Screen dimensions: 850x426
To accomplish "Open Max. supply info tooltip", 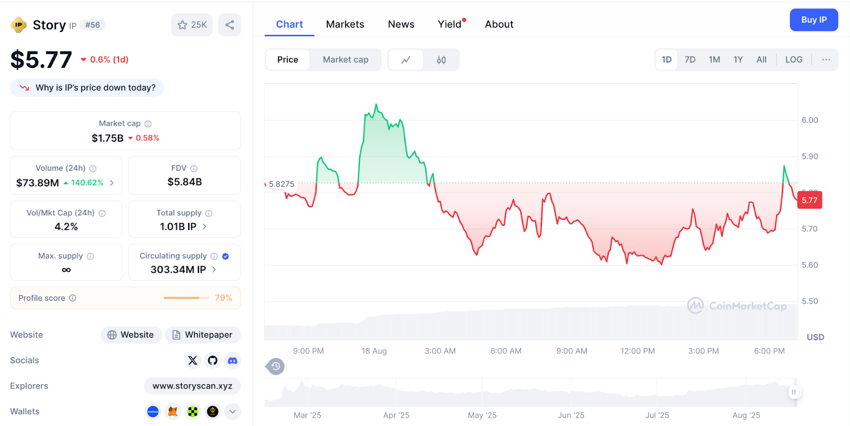I will [x=90, y=256].
